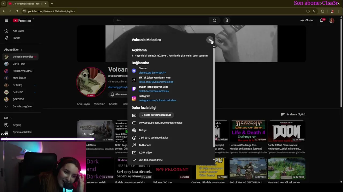Open the DOOM 2016 playlist thumbnail
The height and width of the screenshot is (192, 343).
click(286, 131)
